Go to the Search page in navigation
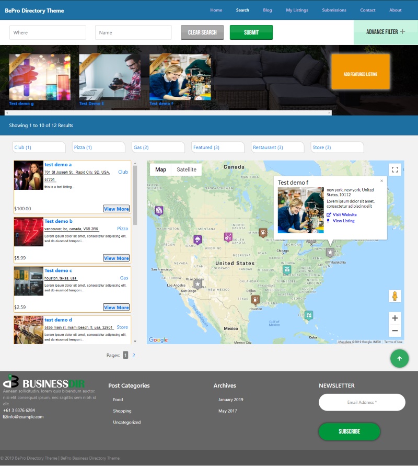The width and height of the screenshot is (418, 466). [242, 10]
